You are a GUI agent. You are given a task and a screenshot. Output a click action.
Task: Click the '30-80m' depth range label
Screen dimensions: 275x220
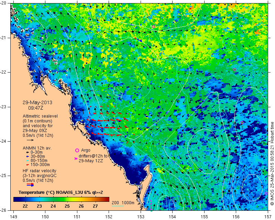click(38, 156)
